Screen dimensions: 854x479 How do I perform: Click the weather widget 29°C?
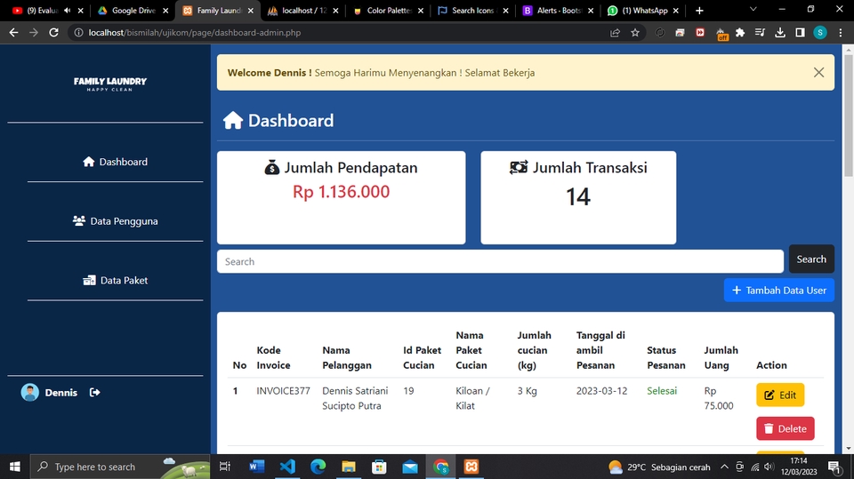click(659, 467)
